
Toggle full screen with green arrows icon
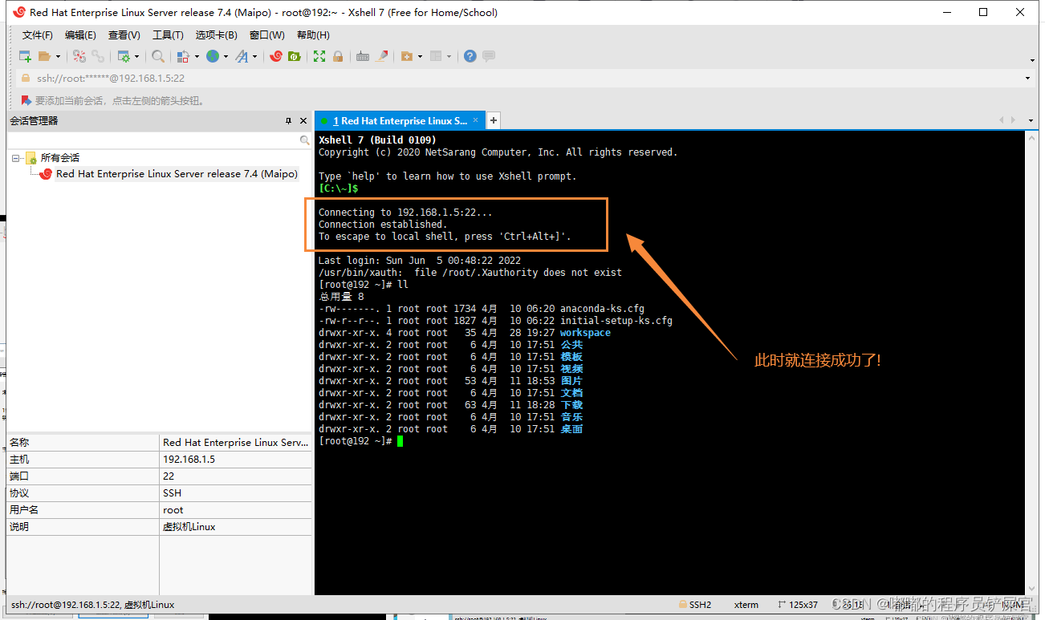[319, 56]
